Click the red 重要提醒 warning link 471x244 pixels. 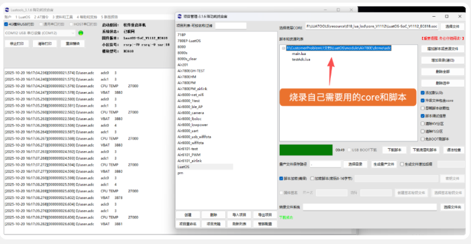pos(442,38)
